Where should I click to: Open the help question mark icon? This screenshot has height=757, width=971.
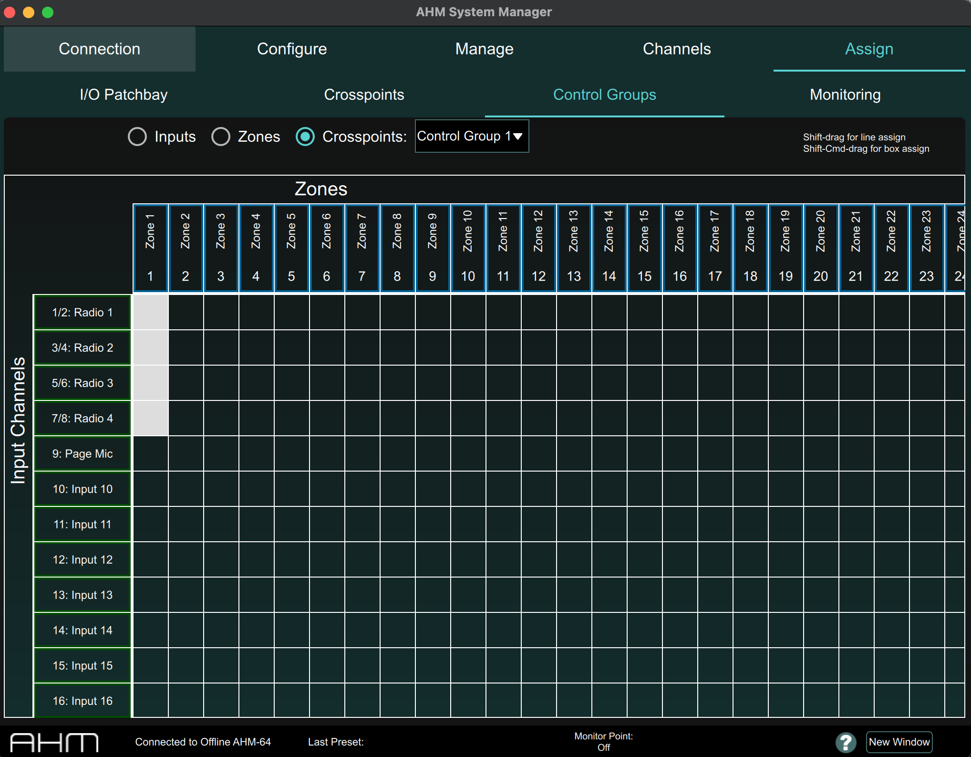point(846,742)
